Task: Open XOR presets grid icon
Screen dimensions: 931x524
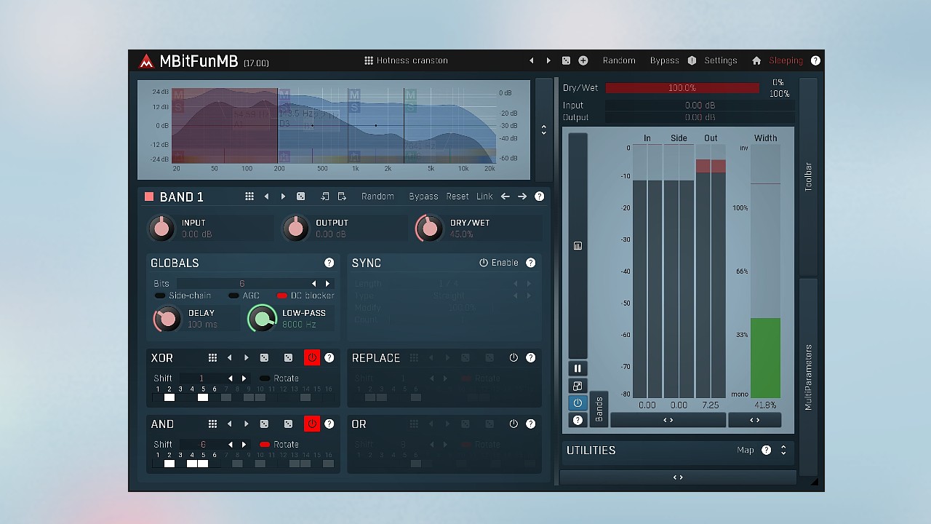Action: pyautogui.click(x=212, y=358)
